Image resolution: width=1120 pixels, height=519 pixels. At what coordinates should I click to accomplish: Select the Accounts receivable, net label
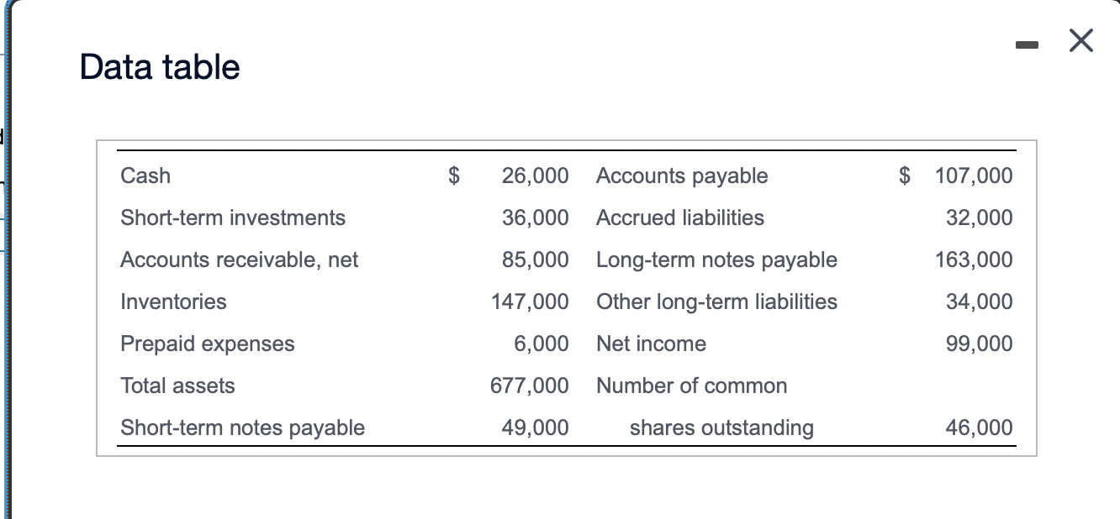(x=239, y=259)
